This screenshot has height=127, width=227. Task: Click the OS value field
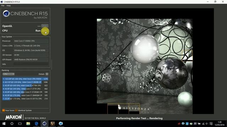coord(31,50)
